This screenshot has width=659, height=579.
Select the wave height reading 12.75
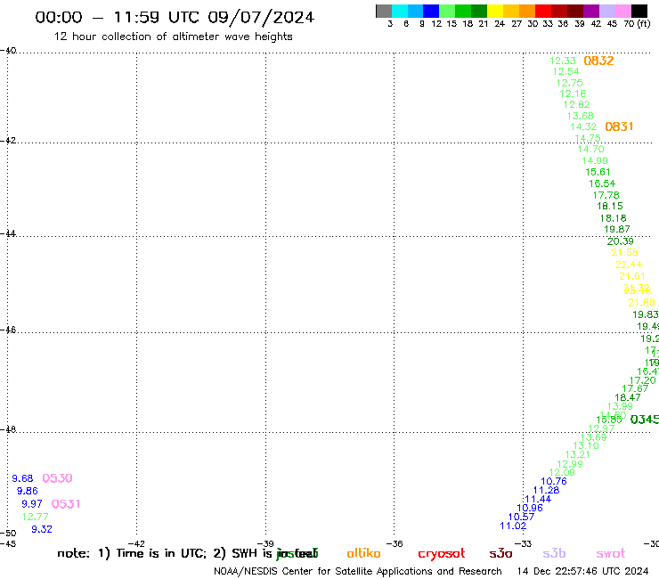[569, 83]
